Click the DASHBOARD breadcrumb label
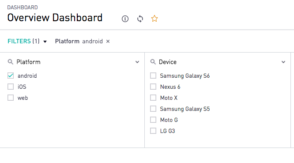Viewport: 294px width, 163px height. pyautogui.click(x=23, y=8)
